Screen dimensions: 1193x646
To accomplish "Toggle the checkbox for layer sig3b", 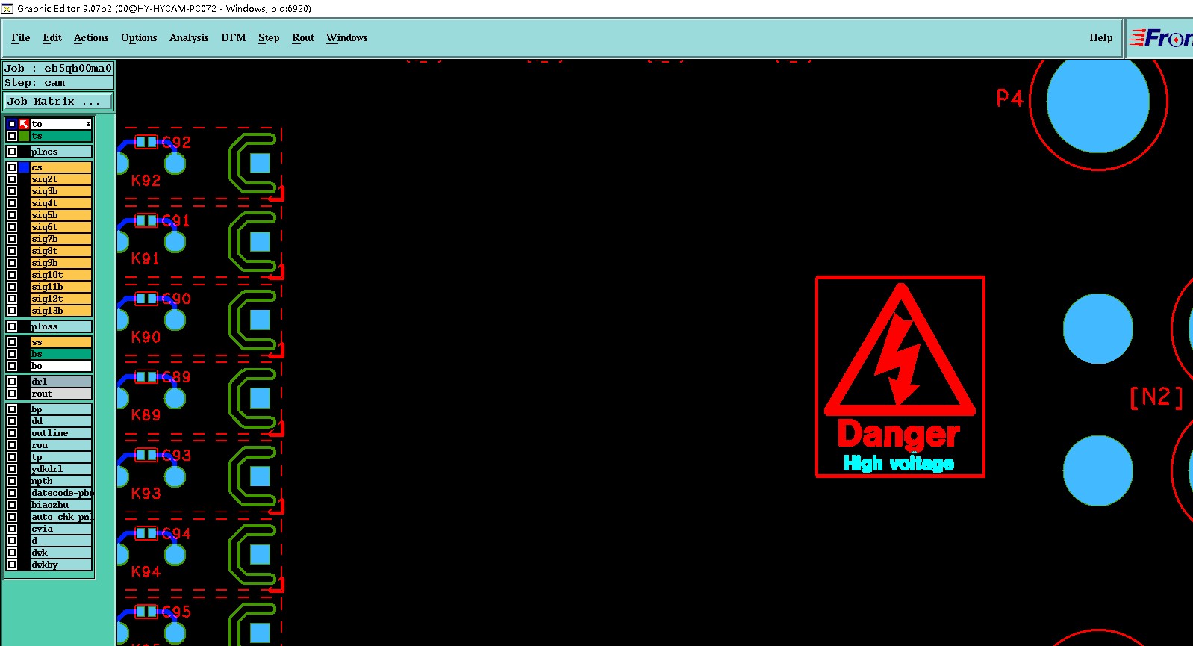I will 12,191.
